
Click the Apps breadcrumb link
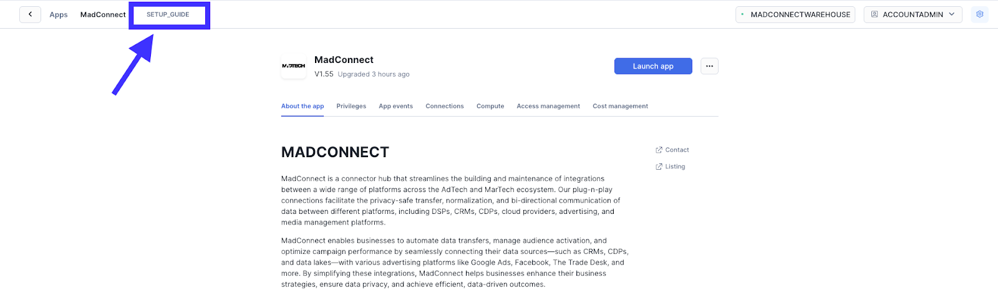(59, 15)
